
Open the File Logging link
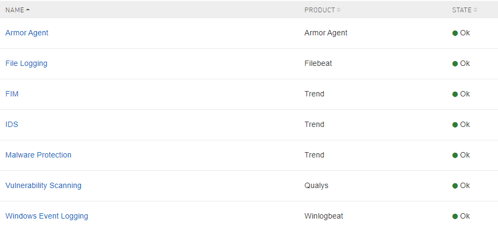pyautogui.click(x=26, y=64)
